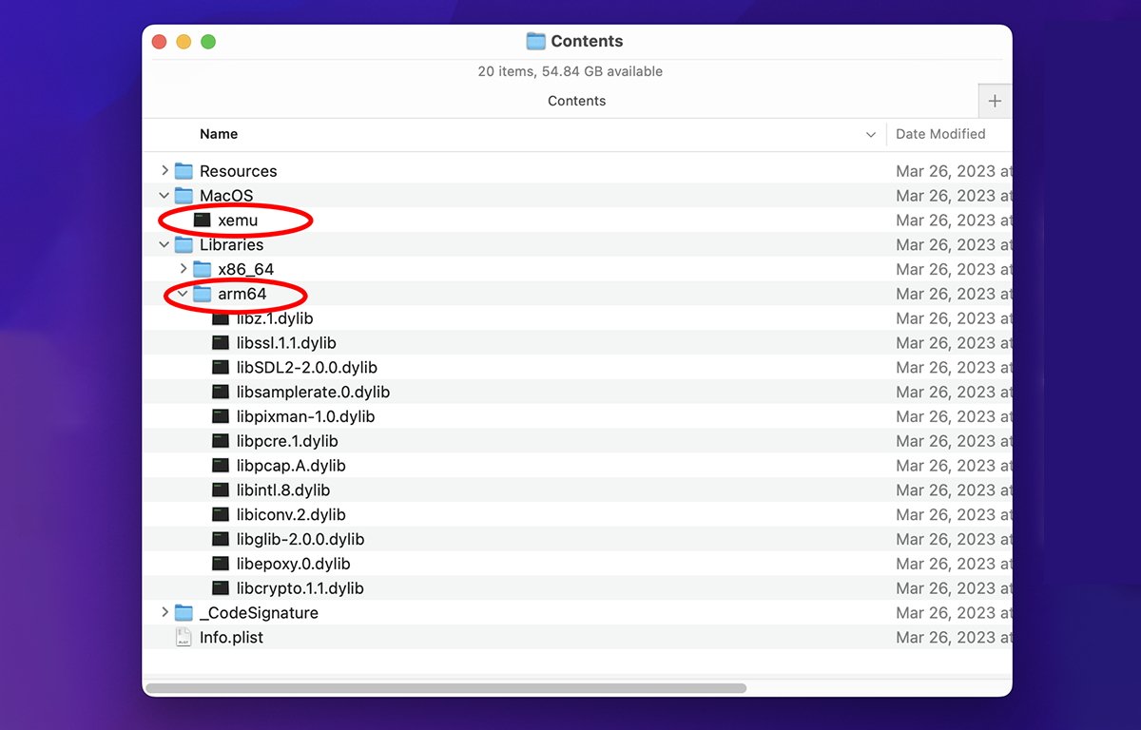
Task: Click the libglib-2.0.0.dylib file icon
Action: pos(221,540)
